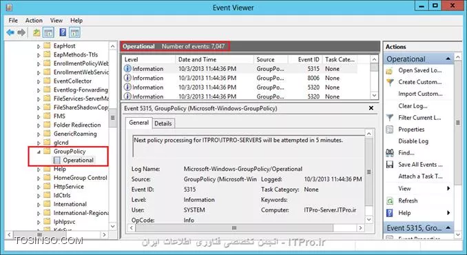Sort by Date and Time column header
This screenshot has height=255, width=467.
214,59
